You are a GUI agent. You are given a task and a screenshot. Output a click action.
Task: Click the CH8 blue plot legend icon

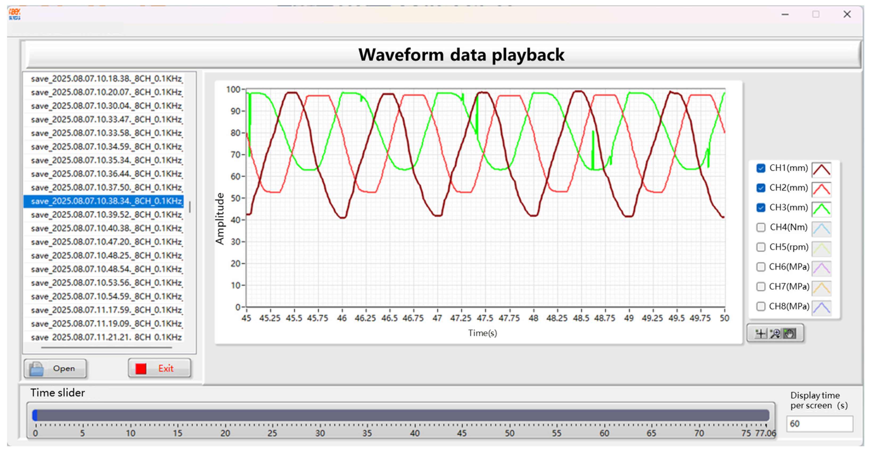(x=821, y=308)
